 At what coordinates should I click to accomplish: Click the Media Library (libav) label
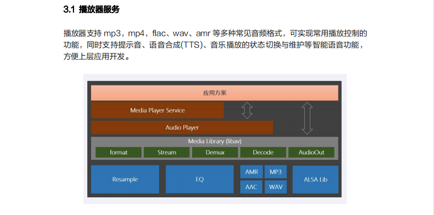click(x=215, y=141)
